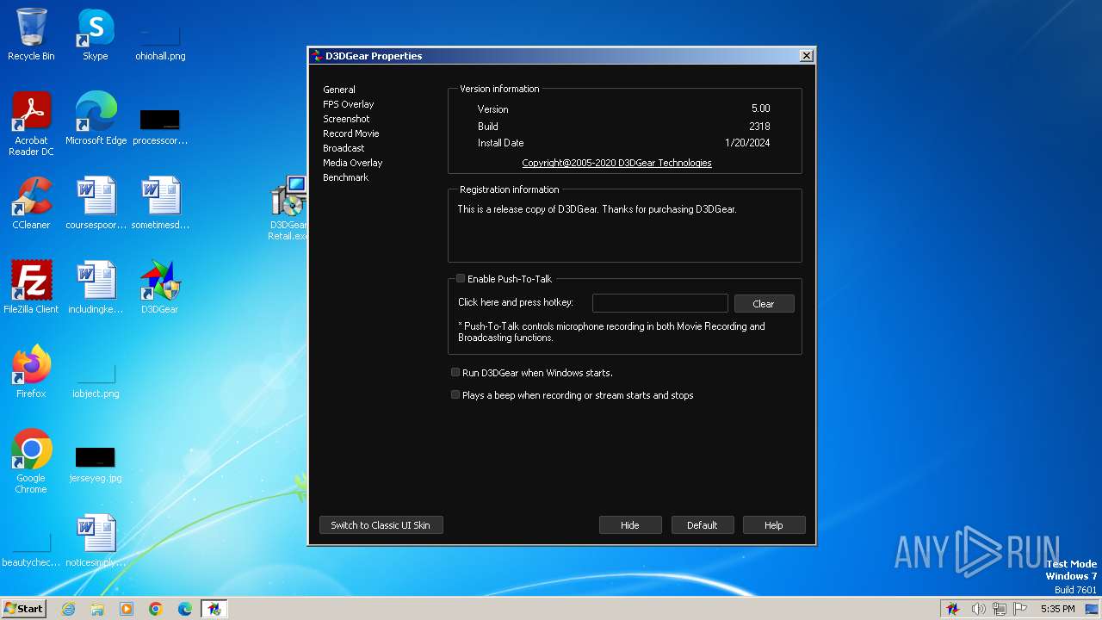Viewport: 1102px width, 620px height.
Task: Open the beautychec file icon
Action: coord(31,549)
